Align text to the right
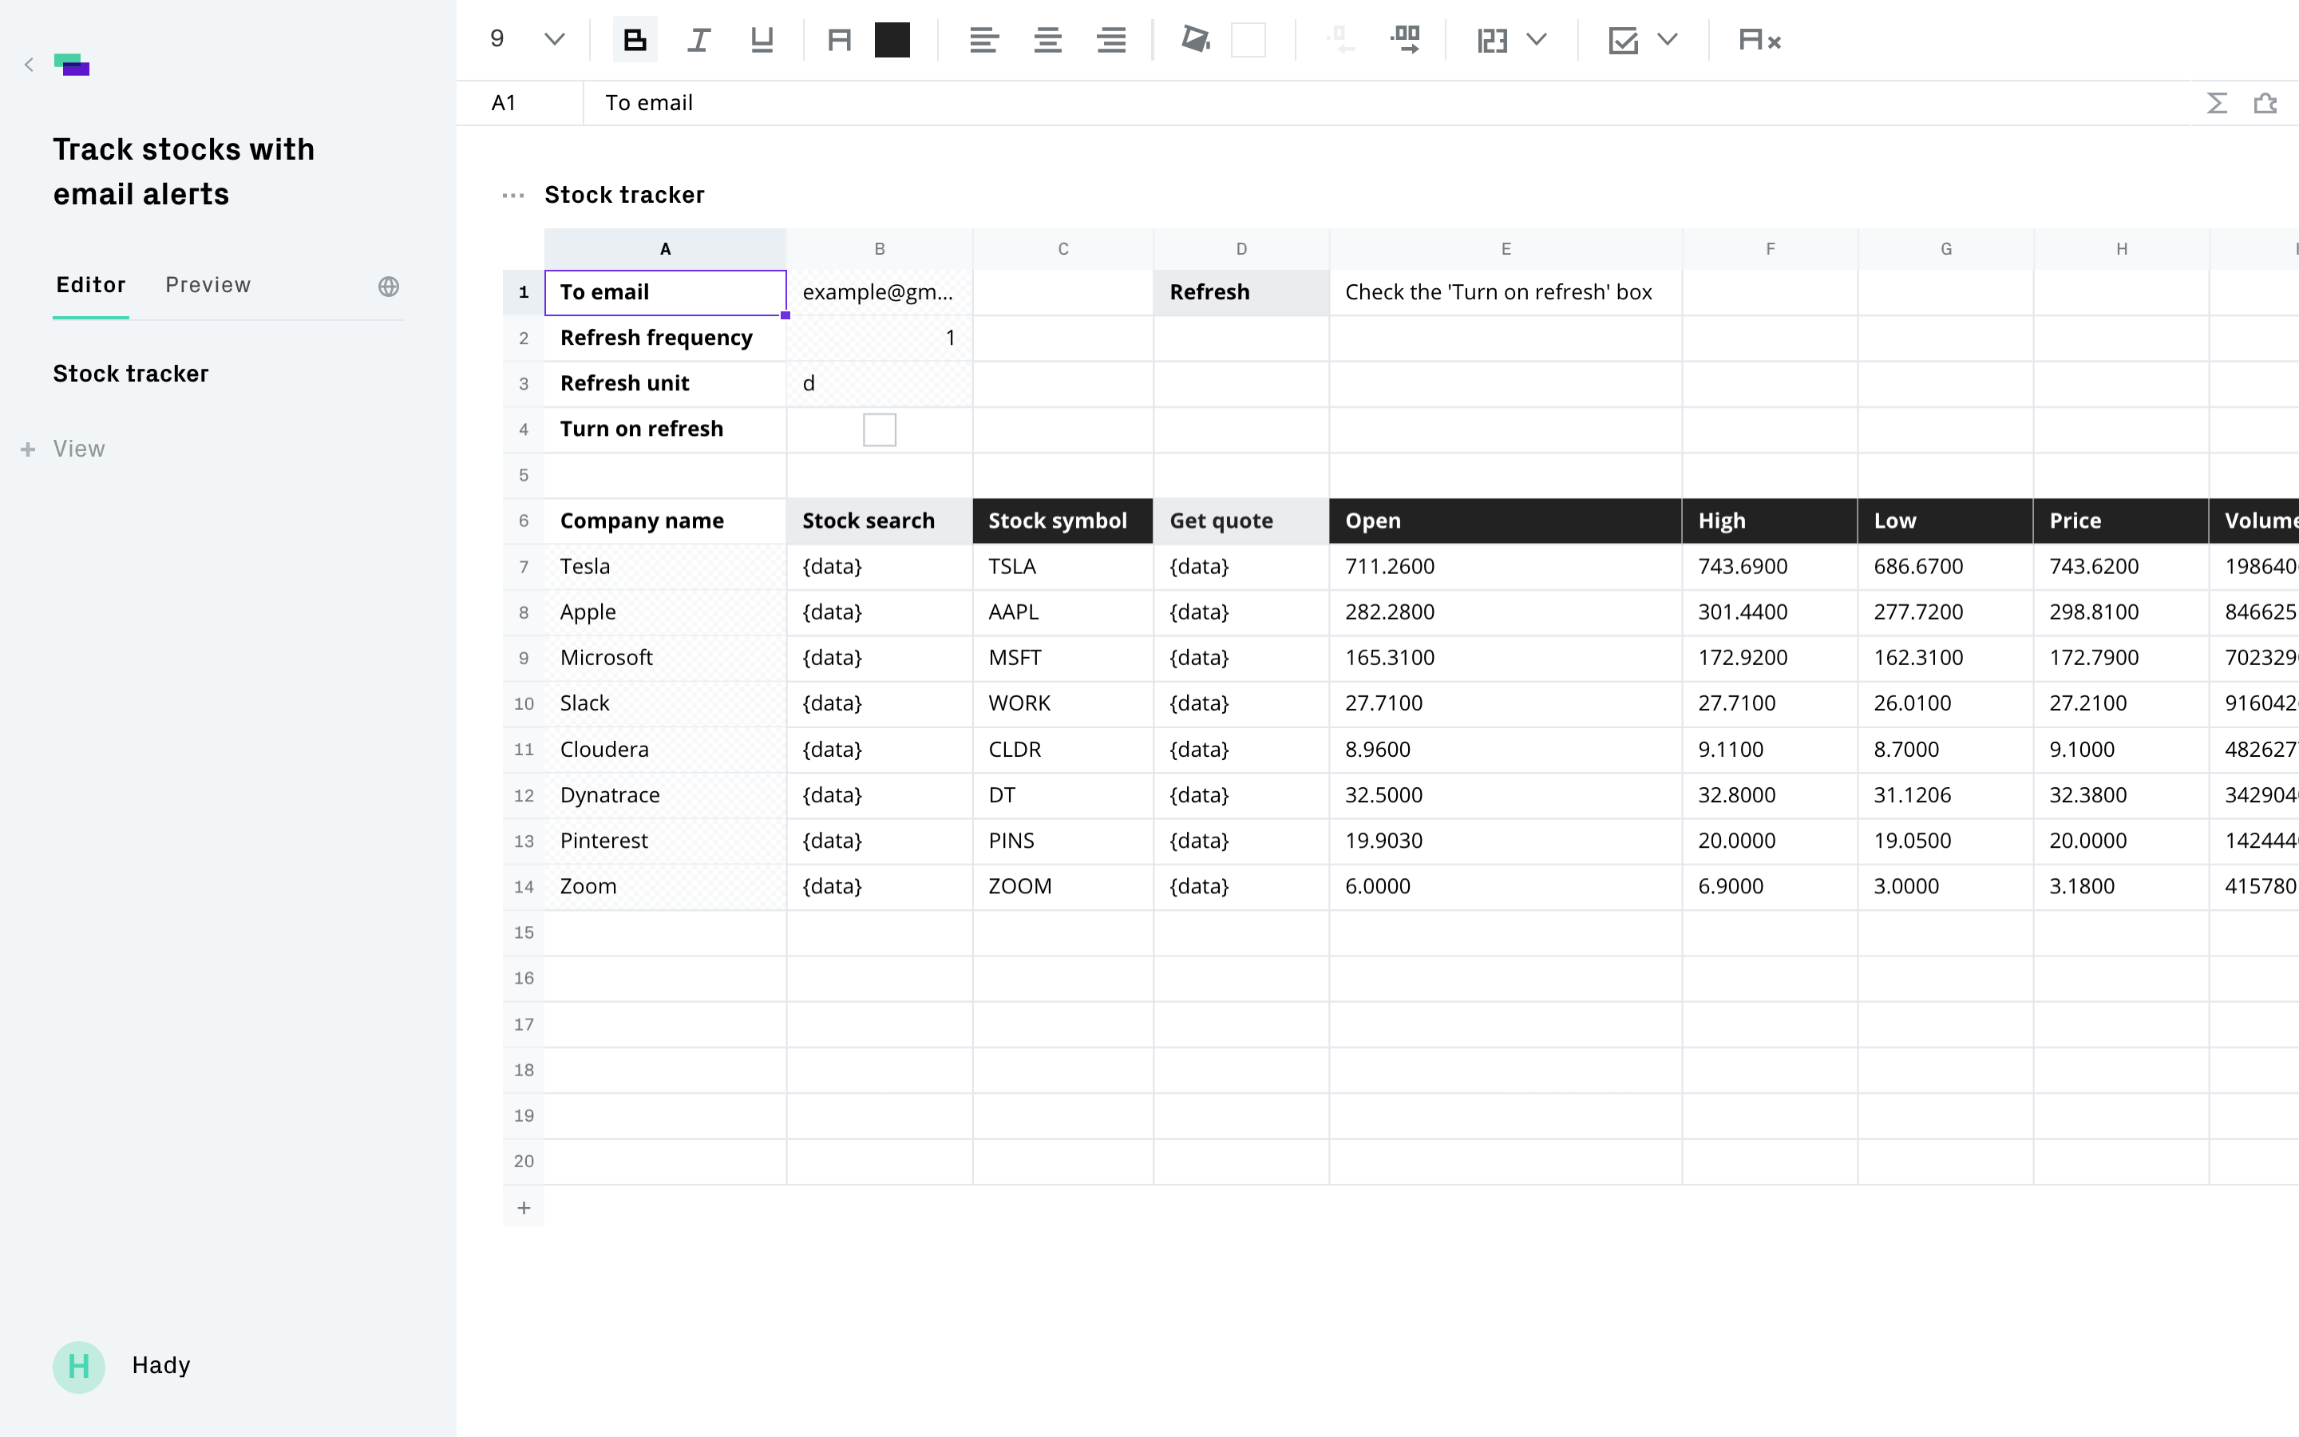Image resolution: width=2299 pixels, height=1437 pixels. coord(1111,40)
